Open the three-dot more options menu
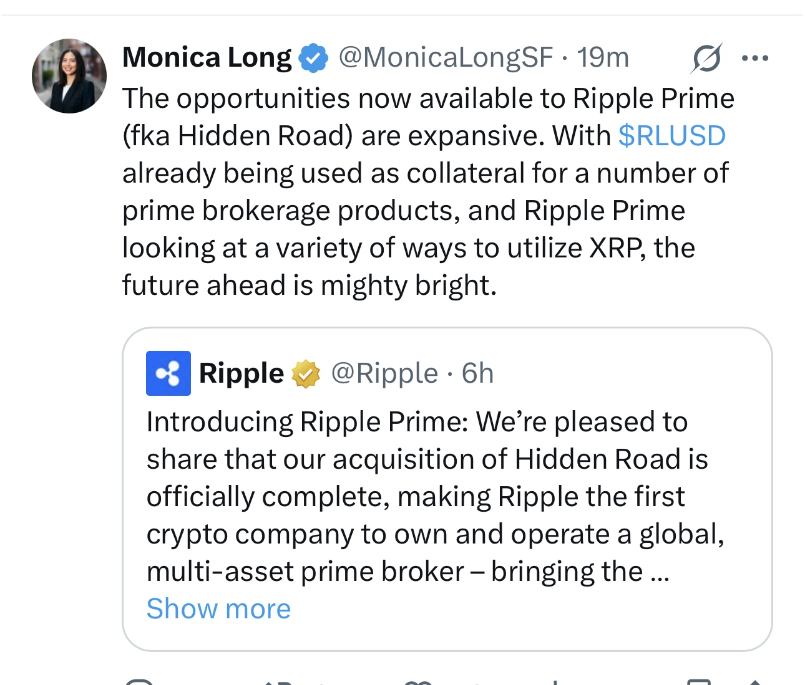Image resolution: width=805 pixels, height=685 pixels. pos(755,59)
